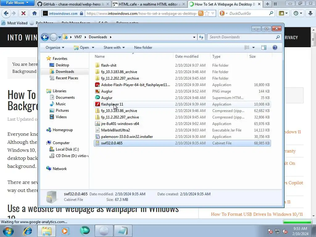Image resolution: width=316 pixels, height=237 pixels.
Task: Expand the Open button dropdown arrow
Action: click(93, 48)
